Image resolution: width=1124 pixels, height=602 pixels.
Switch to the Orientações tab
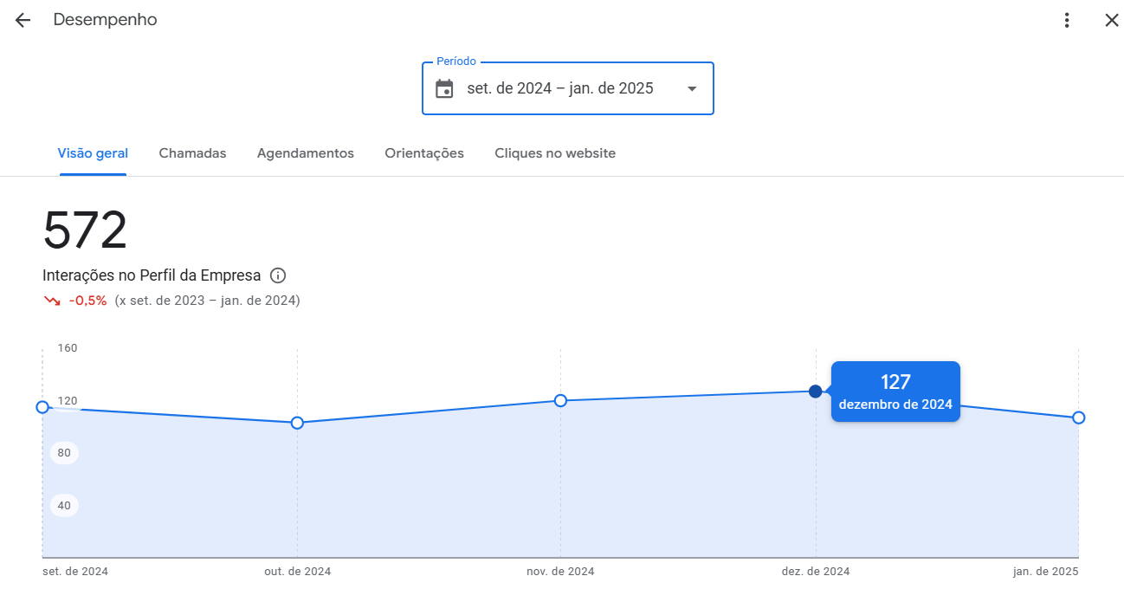(x=424, y=153)
